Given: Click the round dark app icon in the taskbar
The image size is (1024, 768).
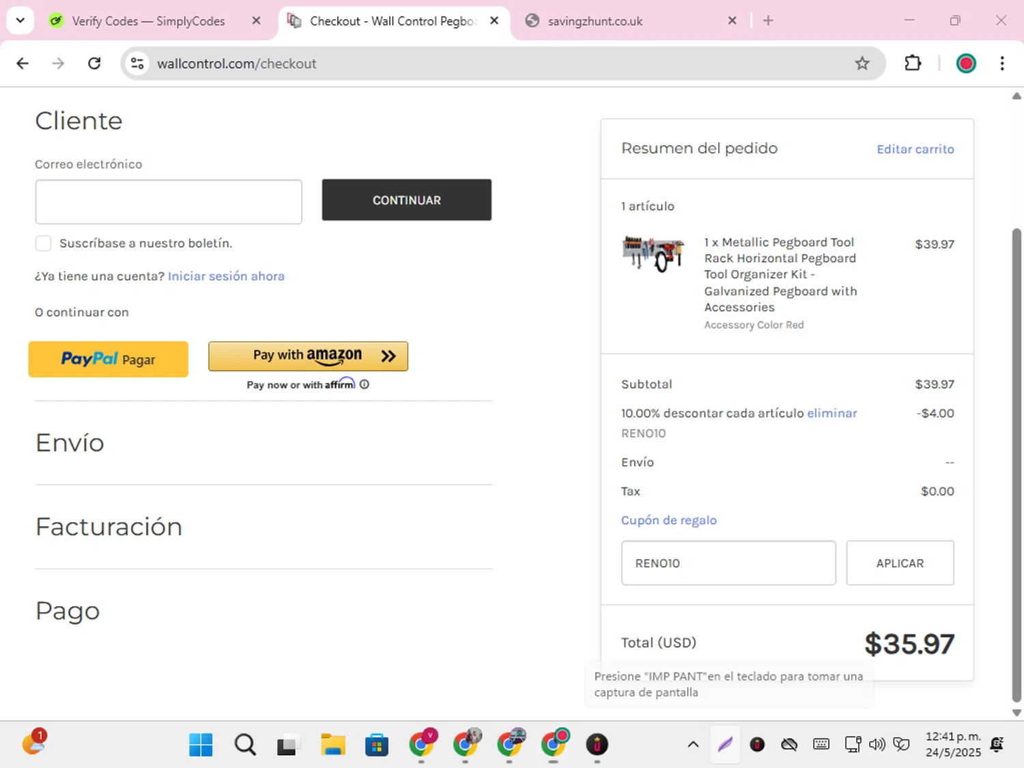Looking at the screenshot, I should point(597,745).
